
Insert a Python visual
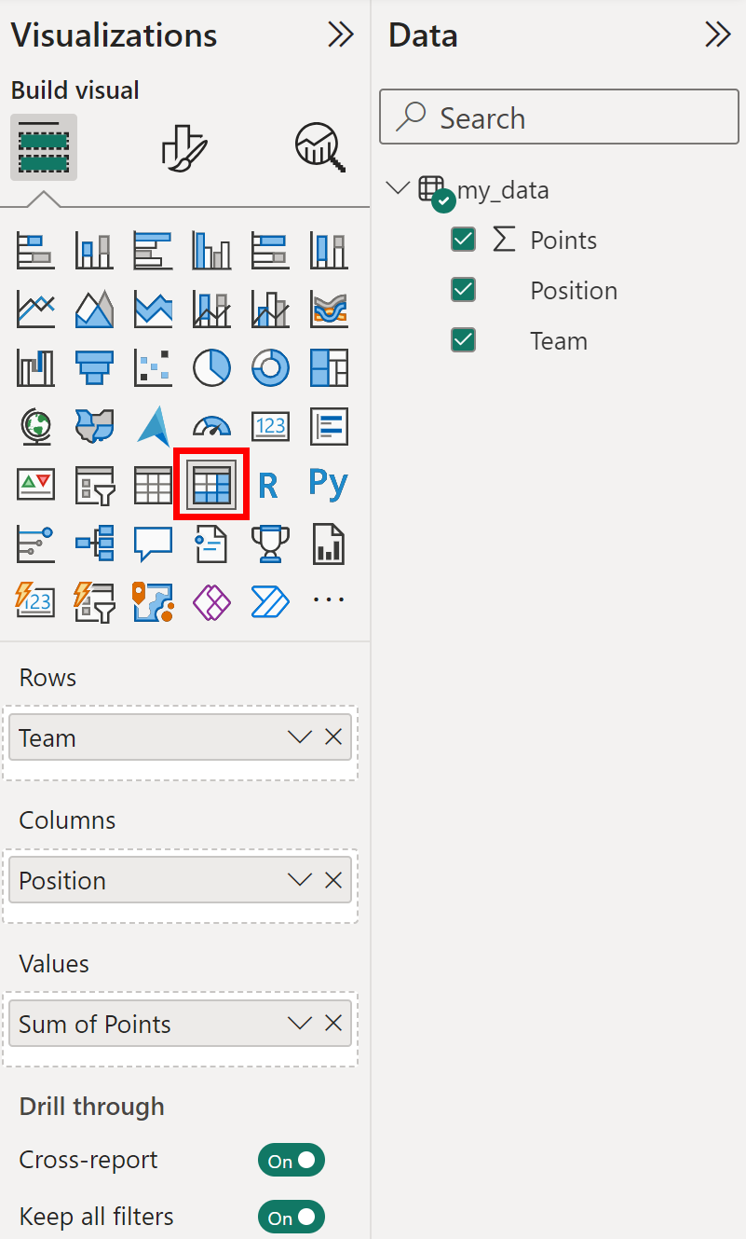(328, 484)
